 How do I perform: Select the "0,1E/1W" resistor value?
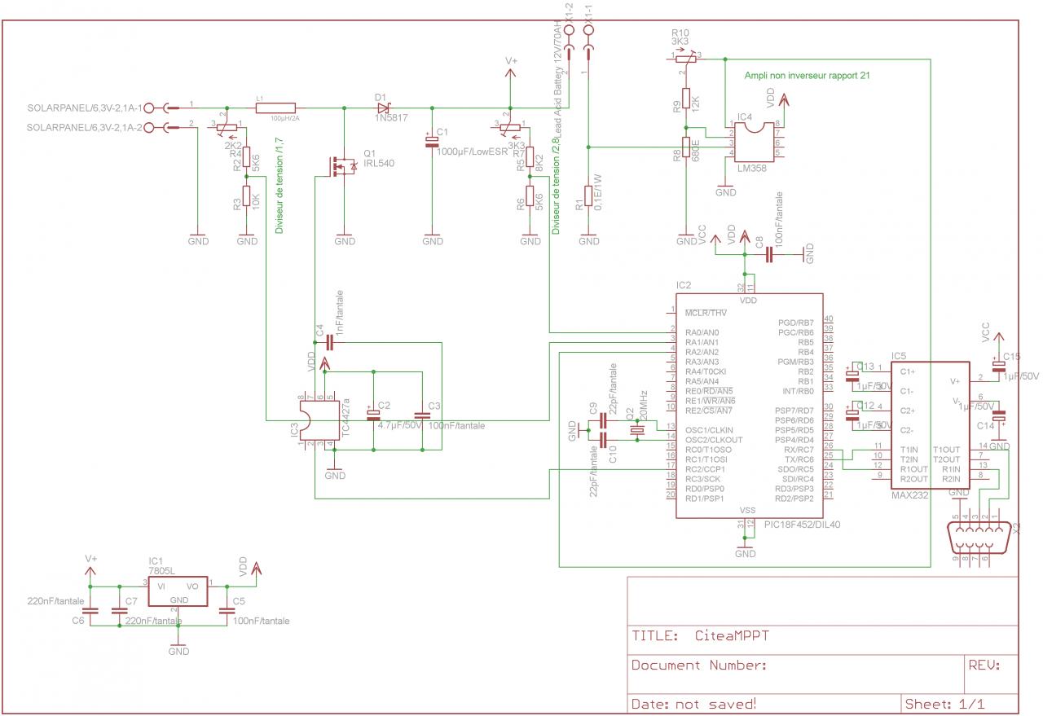coord(597,191)
